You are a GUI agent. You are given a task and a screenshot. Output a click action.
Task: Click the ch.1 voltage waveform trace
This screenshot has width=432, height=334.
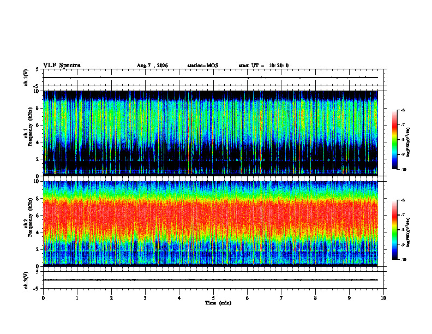[211, 77]
